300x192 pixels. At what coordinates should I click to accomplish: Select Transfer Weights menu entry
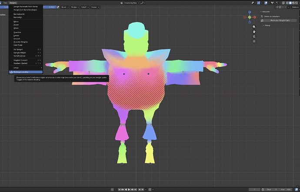(20, 42)
